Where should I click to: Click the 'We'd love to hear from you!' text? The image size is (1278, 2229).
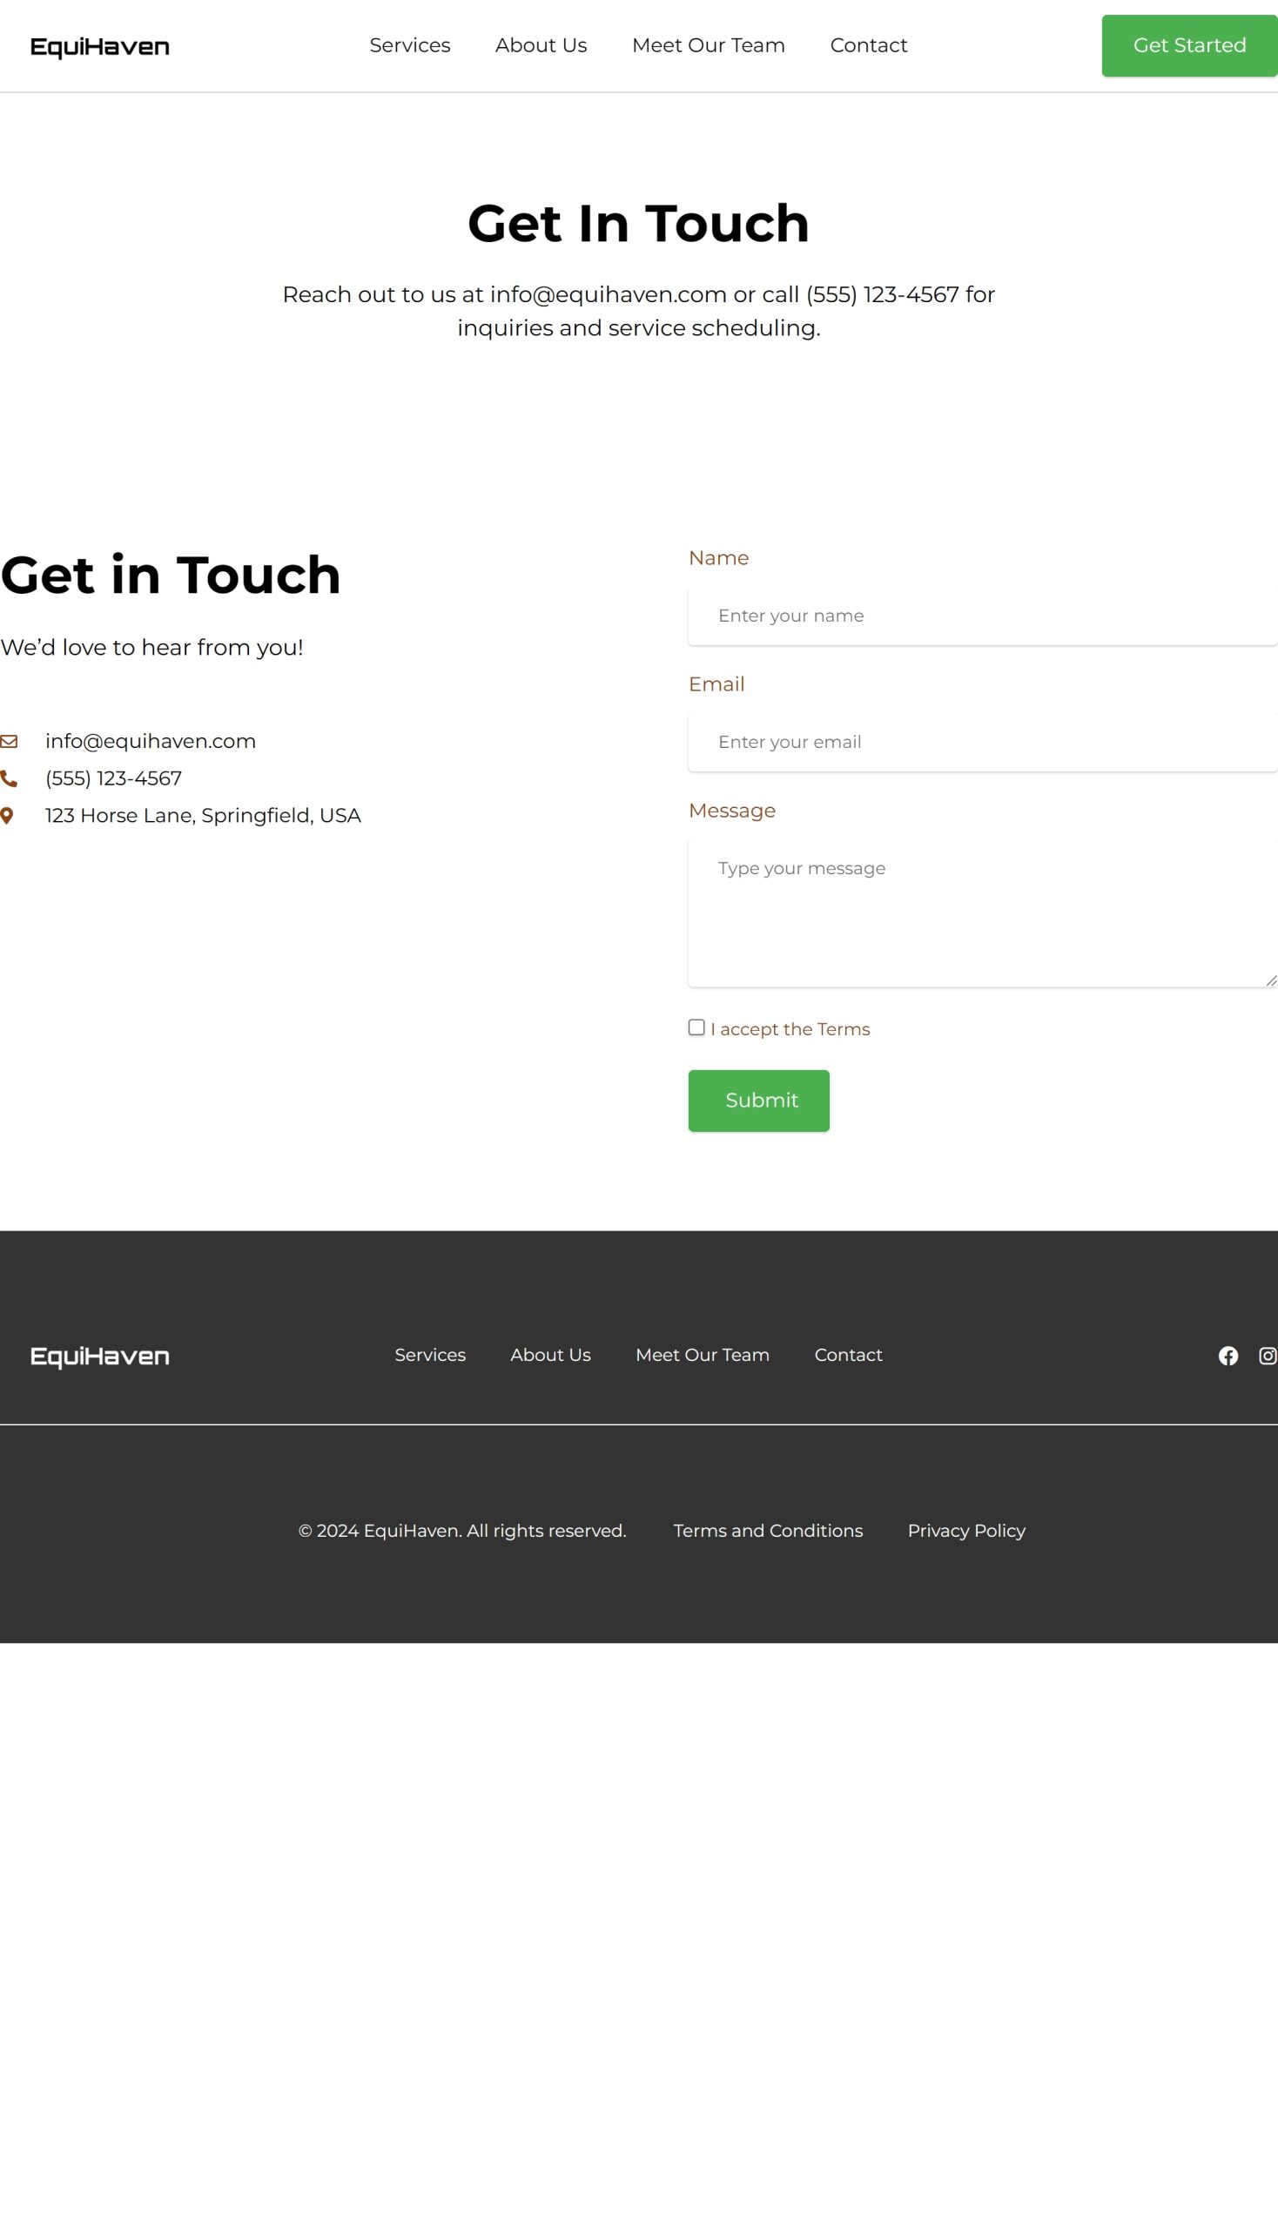151,648
